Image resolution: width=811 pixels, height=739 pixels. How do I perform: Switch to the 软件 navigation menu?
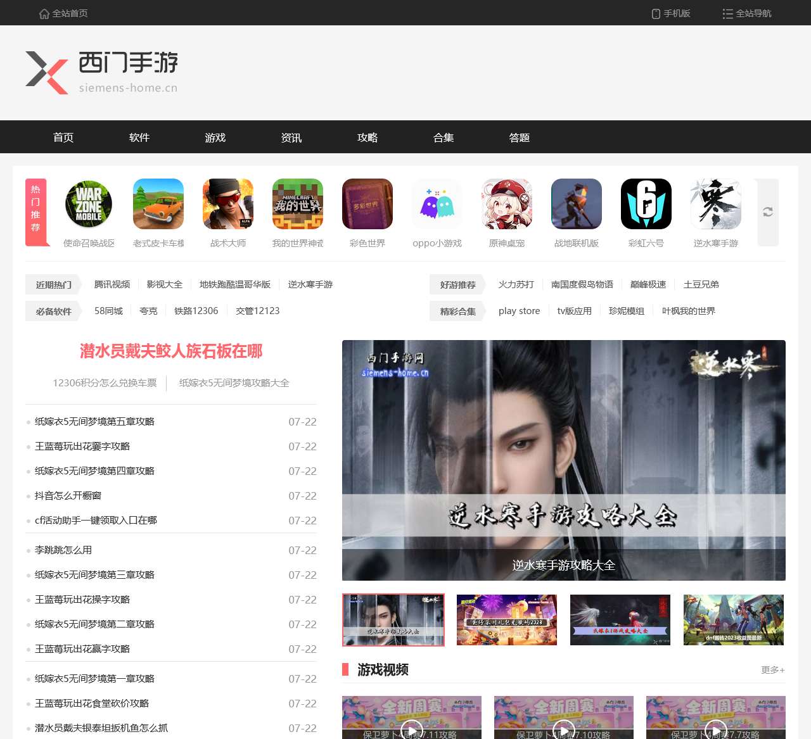pos(139,137)
